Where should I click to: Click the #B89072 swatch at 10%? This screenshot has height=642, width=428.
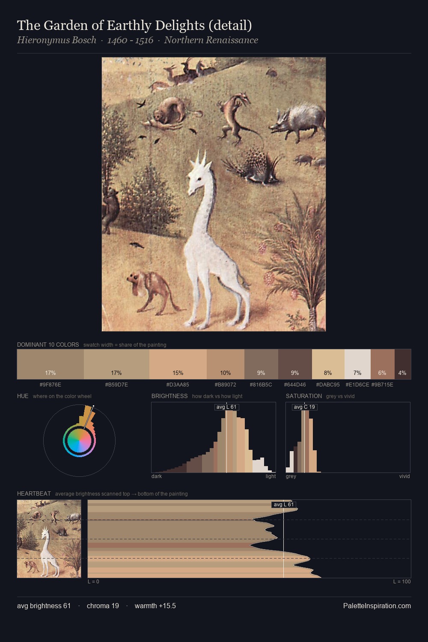226,364
